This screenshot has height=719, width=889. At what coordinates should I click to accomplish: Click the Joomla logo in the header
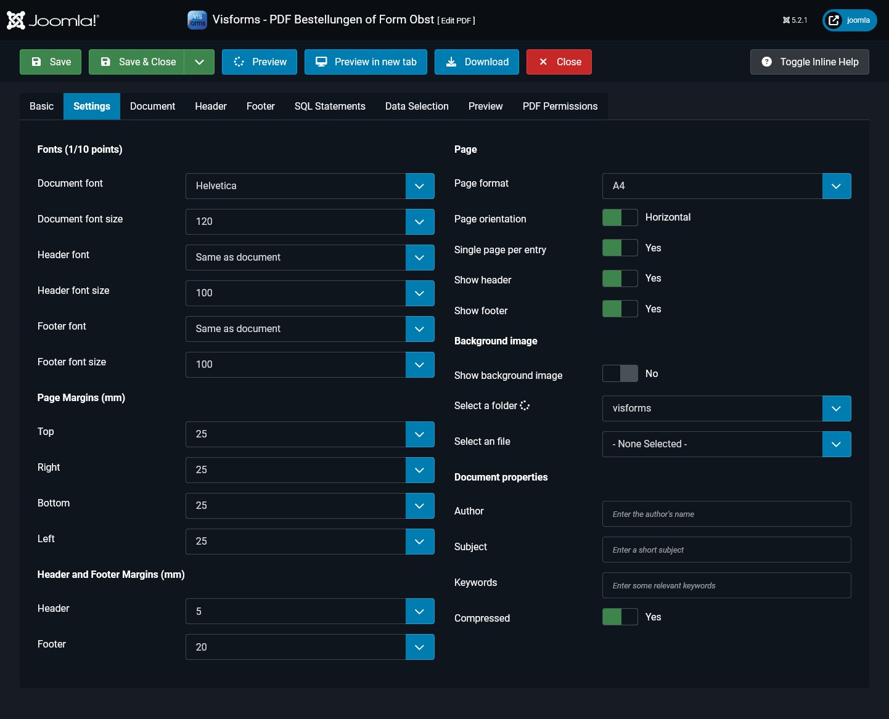[x=52, y=20]
